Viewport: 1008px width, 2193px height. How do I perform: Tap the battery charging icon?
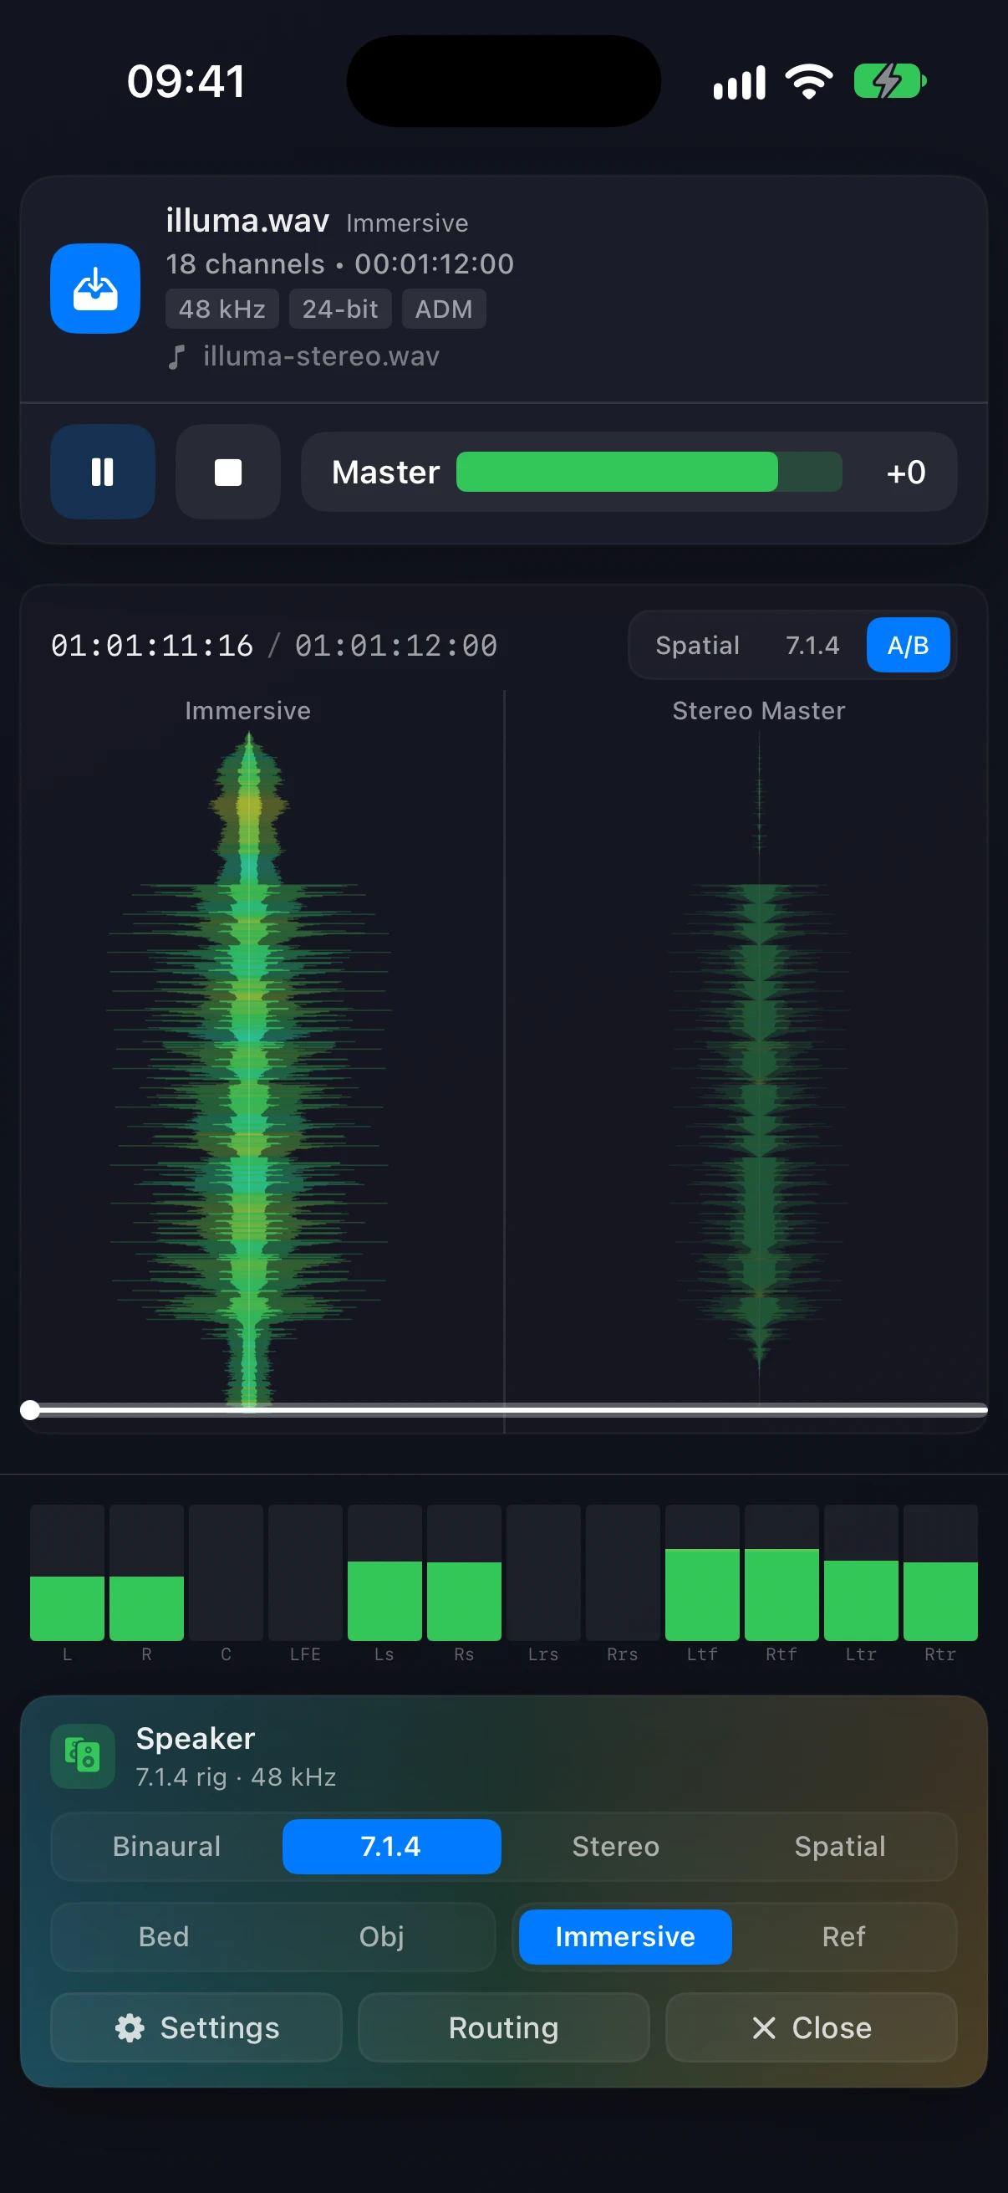pyautogui.click(x=890, y=82)
